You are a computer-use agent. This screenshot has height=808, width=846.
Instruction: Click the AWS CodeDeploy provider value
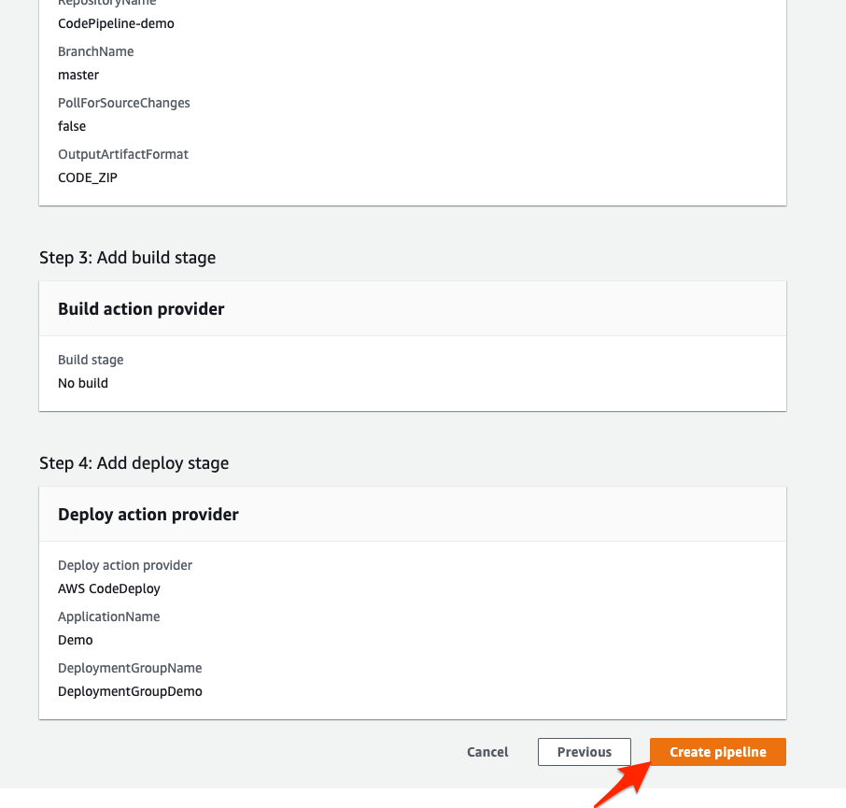tap(109, 588)
